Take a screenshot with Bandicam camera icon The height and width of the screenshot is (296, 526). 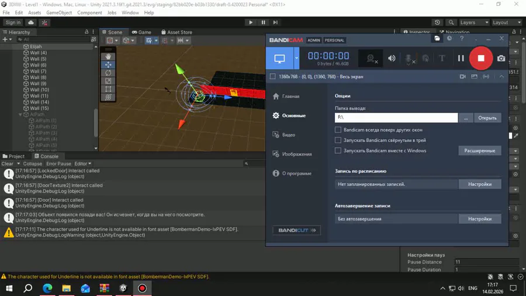[x=501, y=58]
